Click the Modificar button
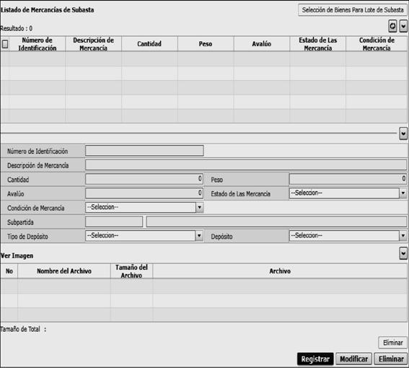 353,359
